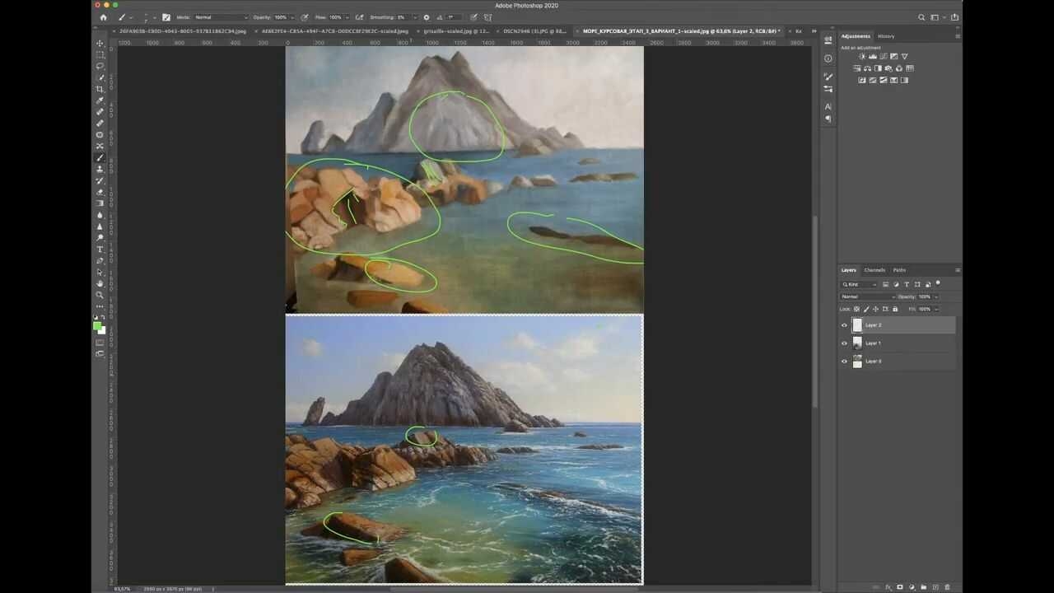
Task: Open smoothing options gear
Action: click(x=427, y=17)
